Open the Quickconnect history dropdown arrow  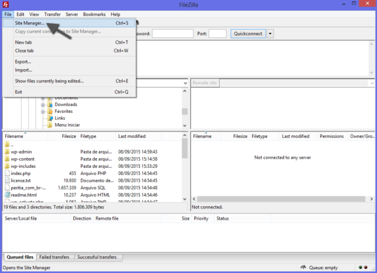point(270,34)
